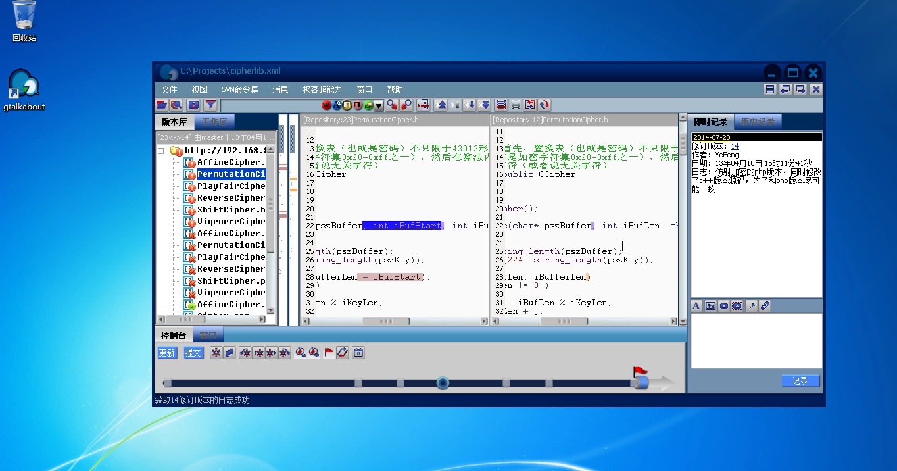Open the 帮助 menu

[x=395, y=89]
